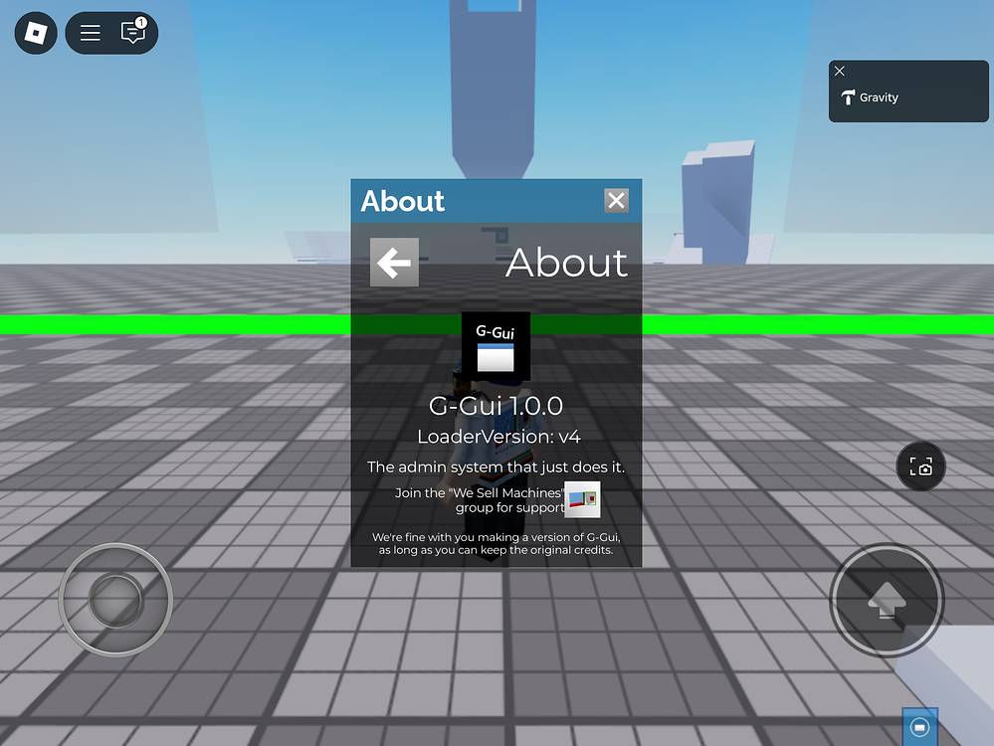The width and height of the screenshot is (994, 746).
Task: Click the 'G-Gui 1.0.0' version text
Action: [496, 406]
